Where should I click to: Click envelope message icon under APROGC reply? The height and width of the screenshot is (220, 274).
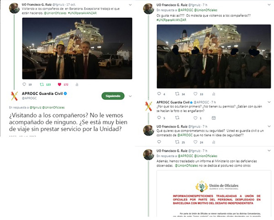[x=214, y=118]
